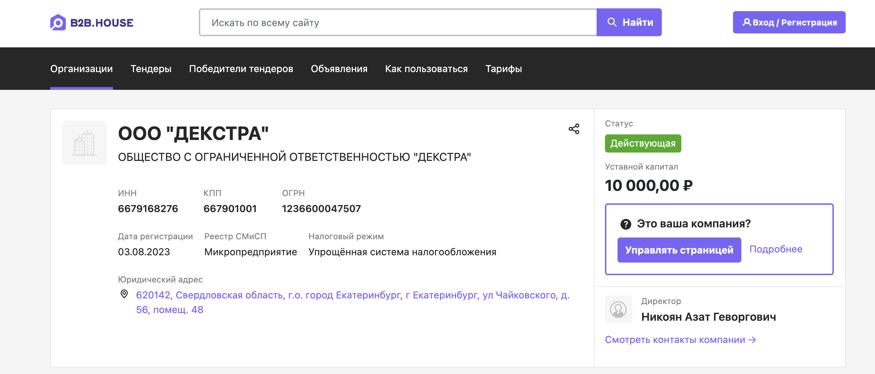Open the Тарифы page

click(503, 69)
